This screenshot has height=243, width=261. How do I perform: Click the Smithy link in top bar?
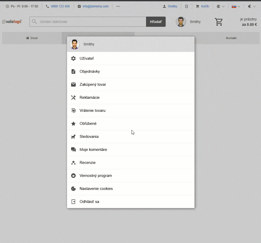[x=173, y=6]
